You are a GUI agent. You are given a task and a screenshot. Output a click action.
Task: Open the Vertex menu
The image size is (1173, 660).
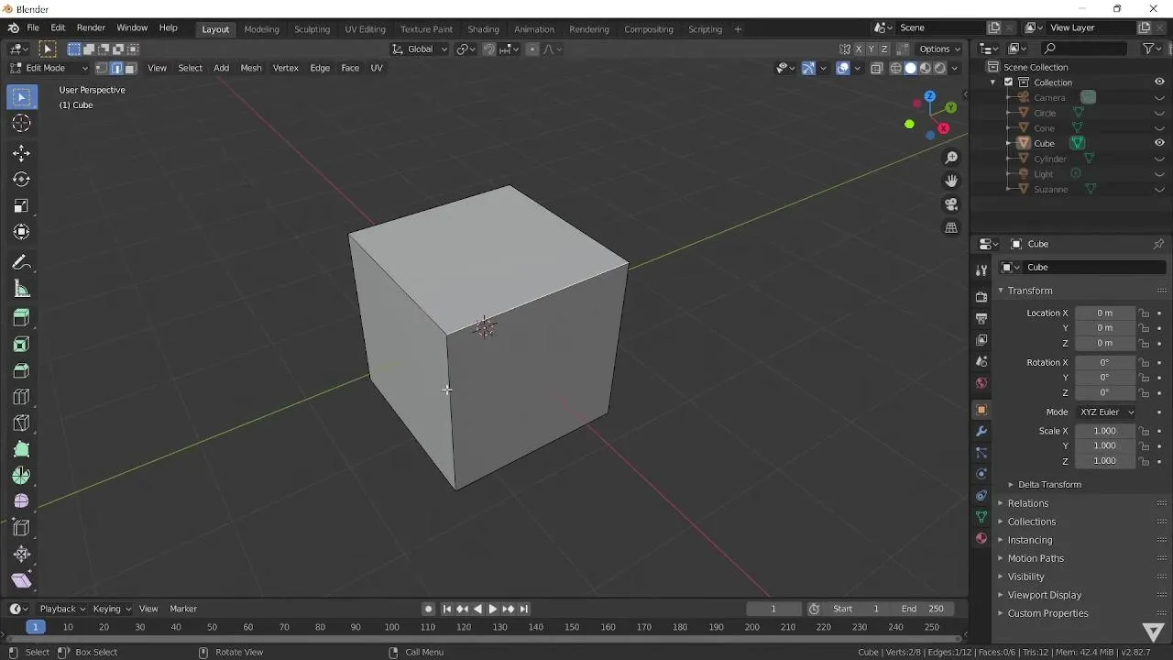[286, 68]
